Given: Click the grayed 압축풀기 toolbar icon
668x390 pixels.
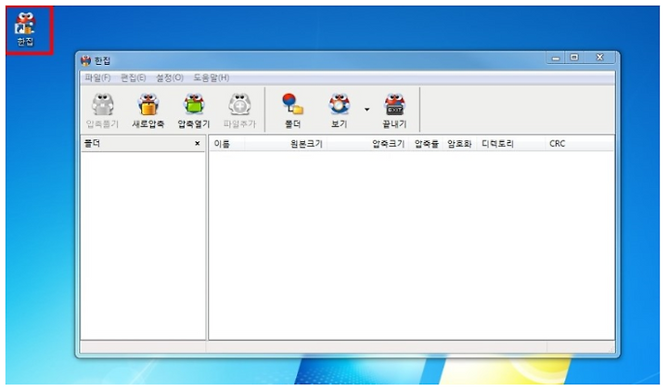Looking at the screenshot, I should [x=103, y=110].
